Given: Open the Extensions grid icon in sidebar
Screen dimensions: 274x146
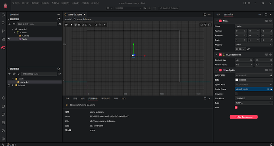Looking at the screenshot, I should (x=3, y=39).
